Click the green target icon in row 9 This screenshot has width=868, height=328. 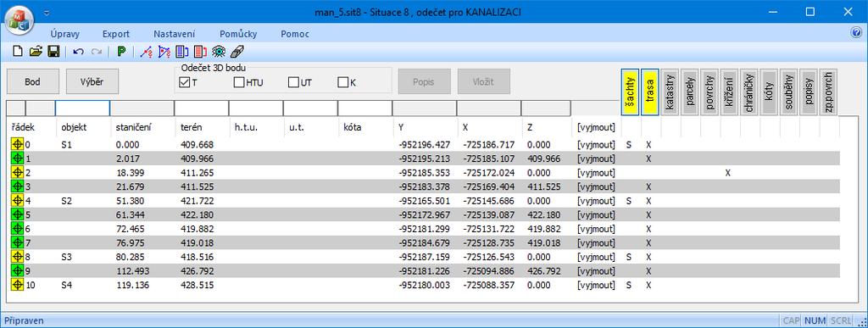coord(17,271)
